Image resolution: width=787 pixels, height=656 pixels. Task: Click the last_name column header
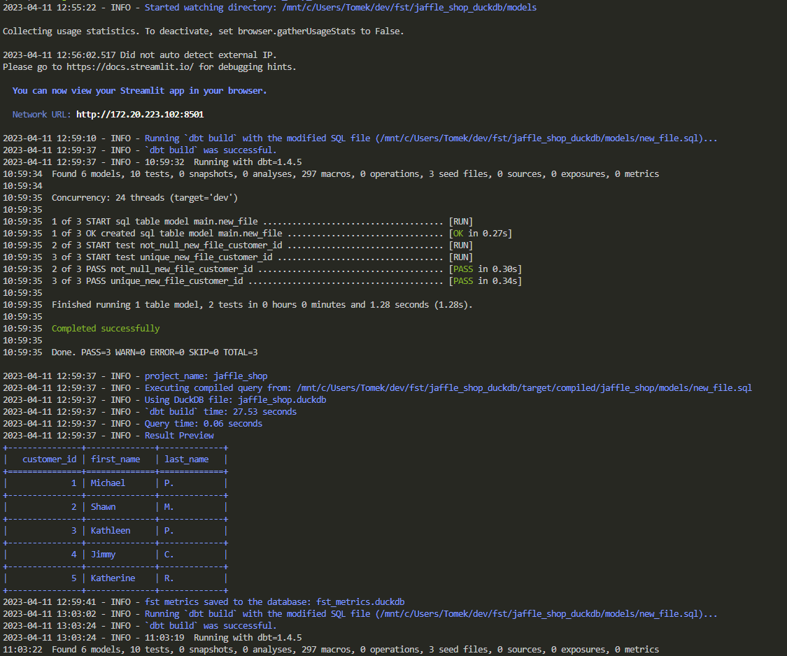(x=187, y=459)
